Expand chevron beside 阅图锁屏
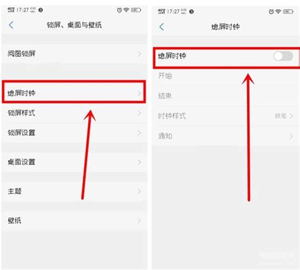This screenshot has height=270, width=300. coord(139,54)
